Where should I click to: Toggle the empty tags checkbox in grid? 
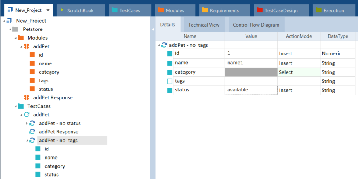coord(169,81)
